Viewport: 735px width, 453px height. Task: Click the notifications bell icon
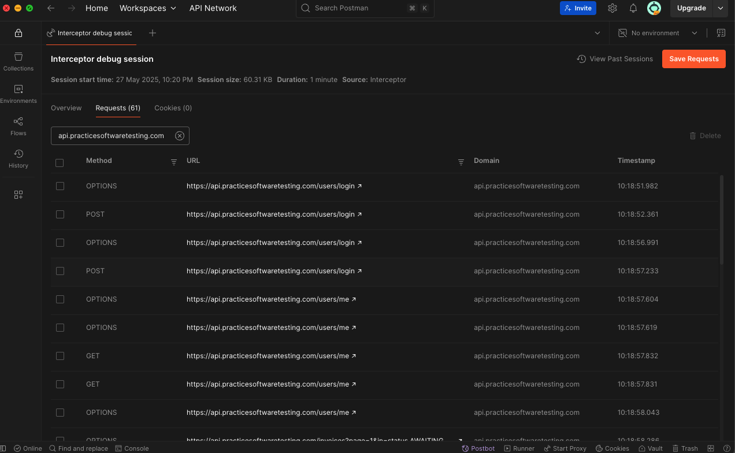[x=633, y=8]
